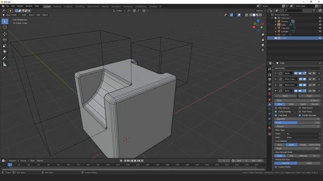This screenshot has height=181, width=323.
Task: Open the Material properties tab icon
Action: coord(270,128)
